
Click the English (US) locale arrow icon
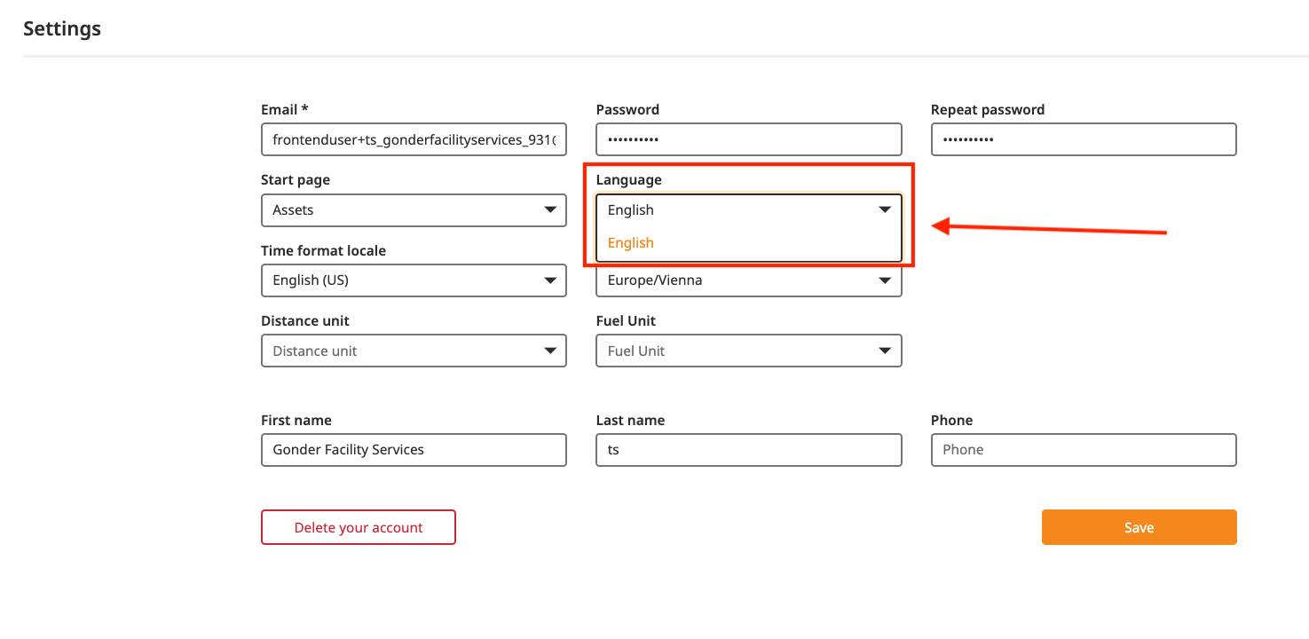click(549, 280)
